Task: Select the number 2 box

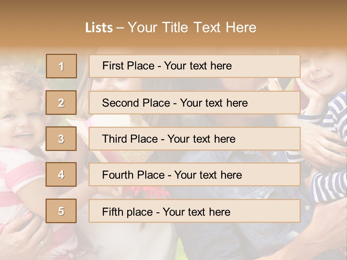Action: (x=61, y=103)
